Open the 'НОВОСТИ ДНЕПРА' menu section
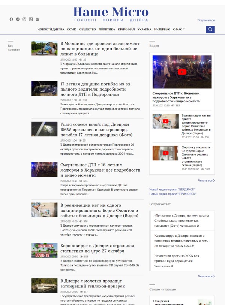 (x=51, y=29)
